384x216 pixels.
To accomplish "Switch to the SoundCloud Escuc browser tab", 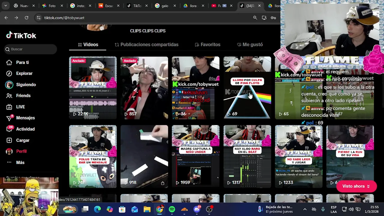I will coord(109,6).
